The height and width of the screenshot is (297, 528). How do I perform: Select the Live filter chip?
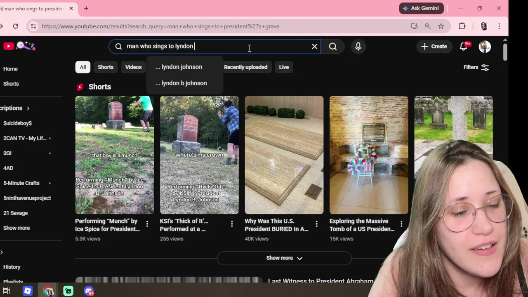pos(284,67)
